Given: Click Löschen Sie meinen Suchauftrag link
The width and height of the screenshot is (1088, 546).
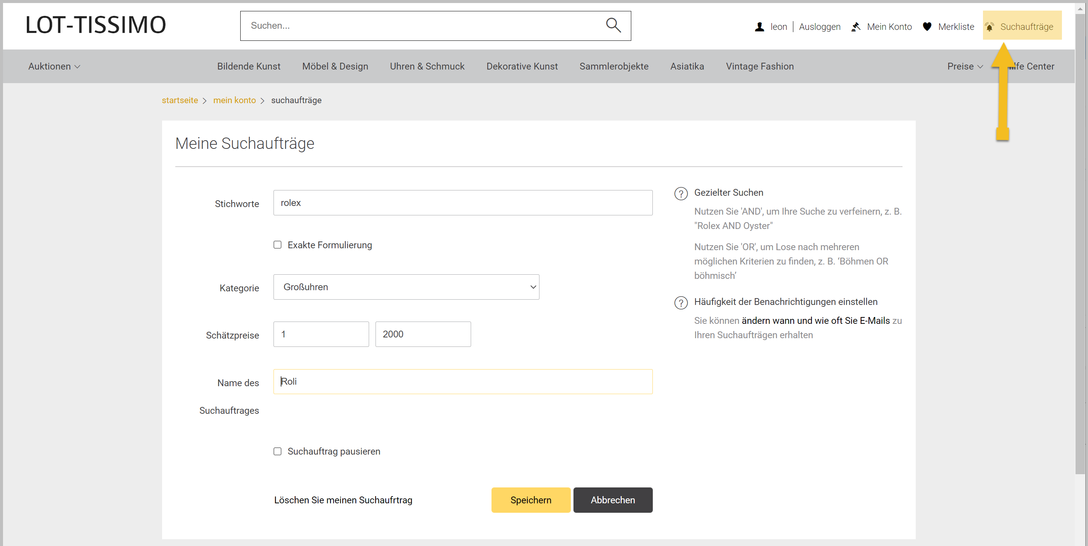Looking at the screenshot, I should point(343,500).
